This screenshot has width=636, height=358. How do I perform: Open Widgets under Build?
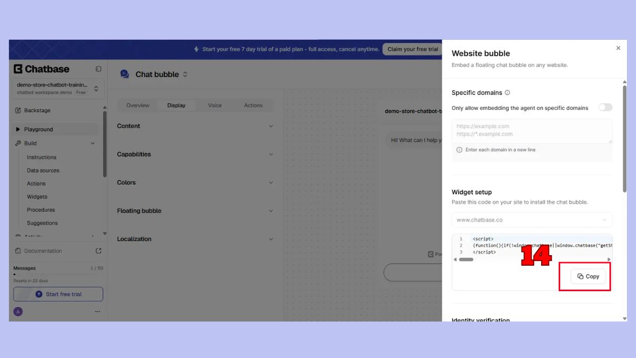(37, 197)
